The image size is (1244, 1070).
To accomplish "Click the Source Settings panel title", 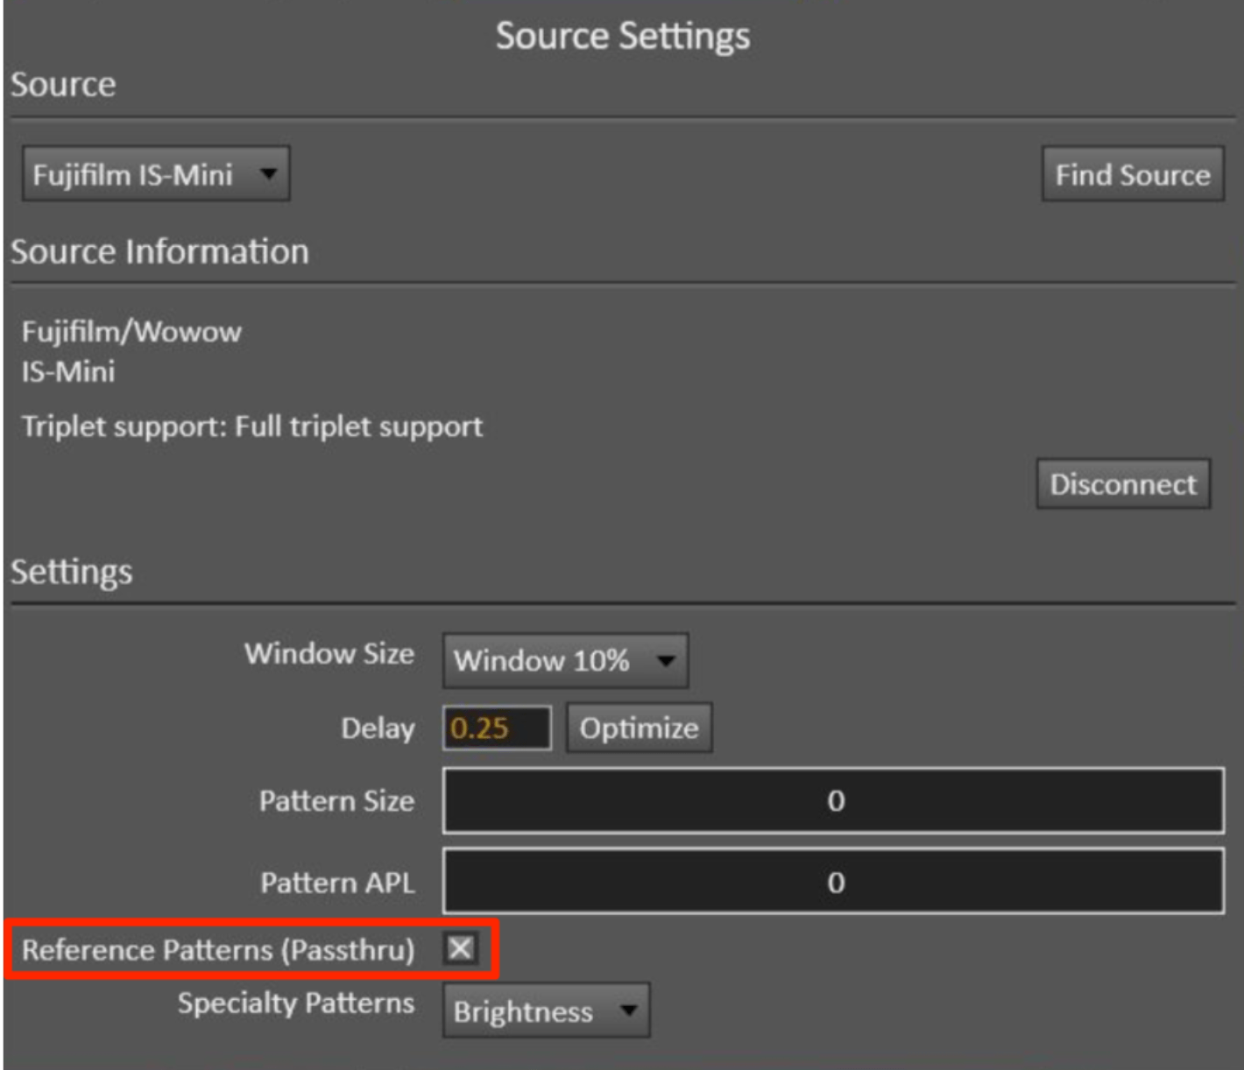I will click(622, 36).
